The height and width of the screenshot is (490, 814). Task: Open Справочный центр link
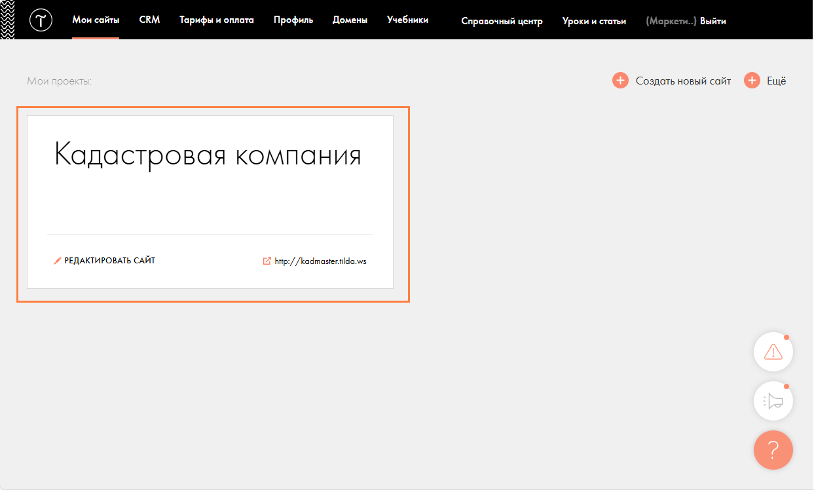pos(502,22)
